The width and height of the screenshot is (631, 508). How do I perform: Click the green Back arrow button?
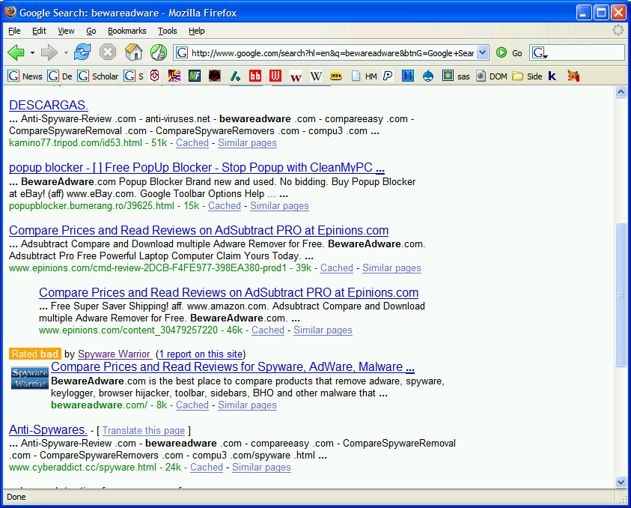pos(16,52)
